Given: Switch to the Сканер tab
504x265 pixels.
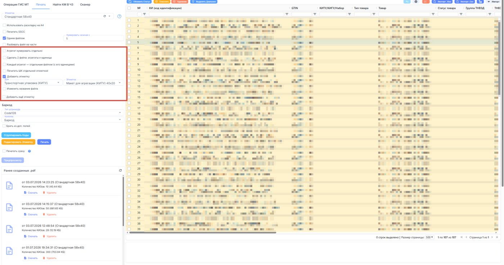Looking at the screenshot, I should 85,4.
